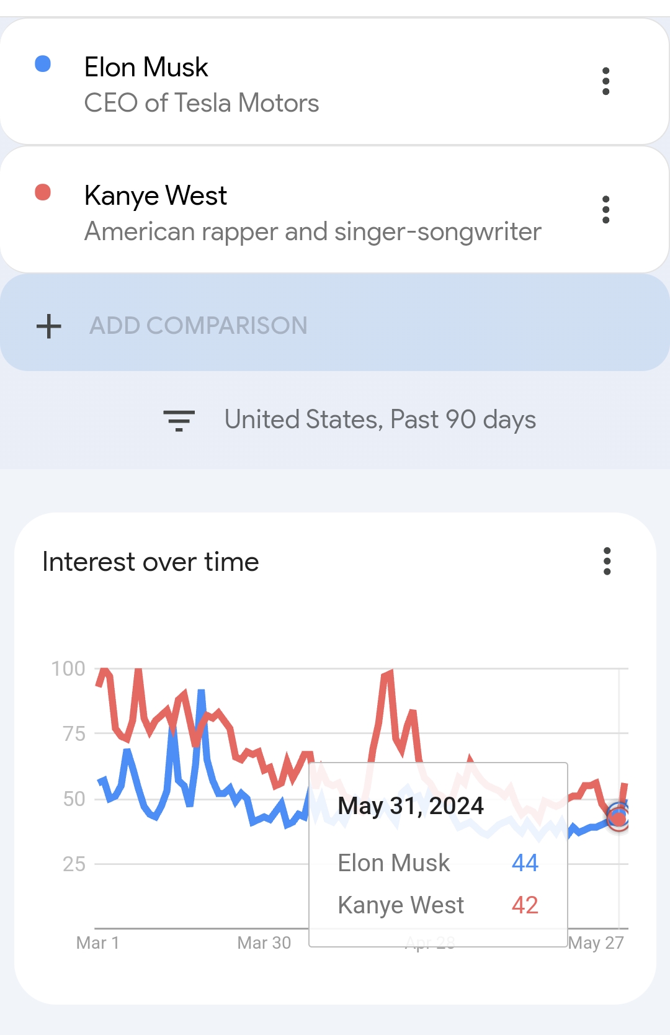Viewport: 670px width, 1035px height.
Task: Click Elon Musk value 44 in tooltip
Action: (x=525, y=863)
